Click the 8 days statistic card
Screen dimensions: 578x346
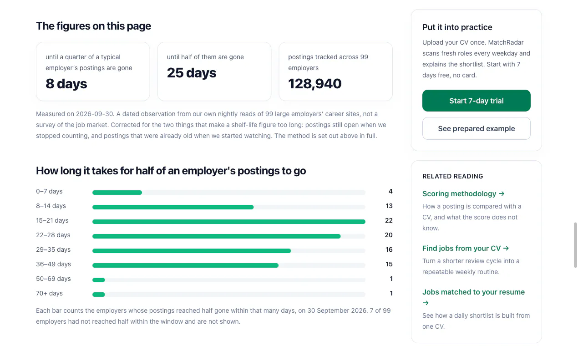click(93, 71)
